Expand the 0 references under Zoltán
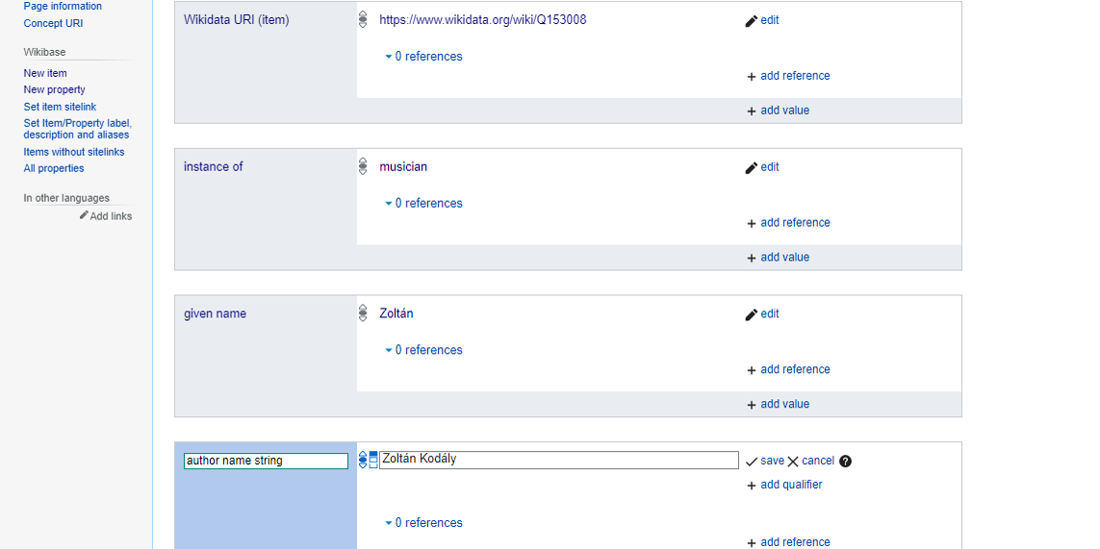Viewport: 1100px width, 549px height. tap(423, 351)
